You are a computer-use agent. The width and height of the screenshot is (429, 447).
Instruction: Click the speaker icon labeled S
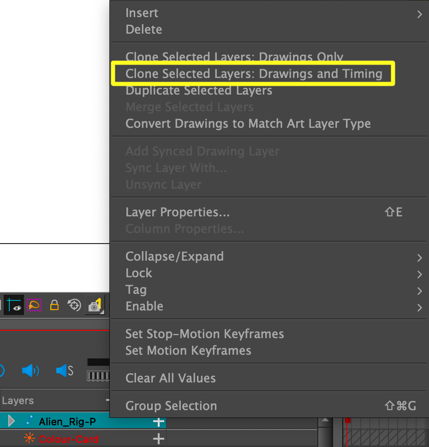pos(64,370)
